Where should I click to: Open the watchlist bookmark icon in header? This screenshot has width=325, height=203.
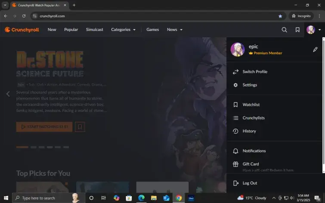pos(297,30)
